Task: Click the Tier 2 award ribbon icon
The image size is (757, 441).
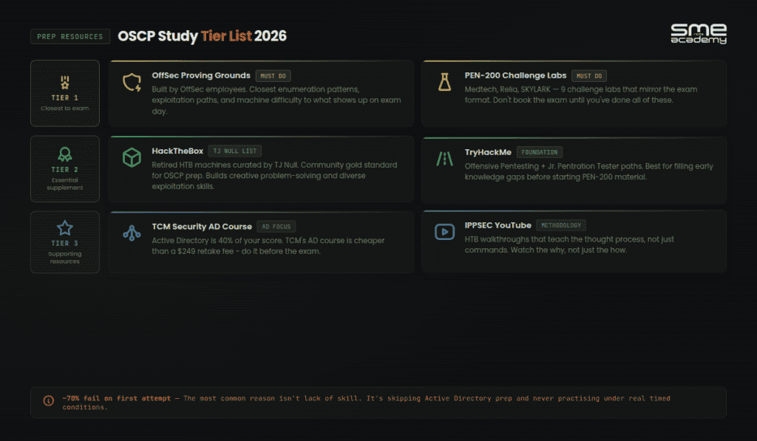Action: pyautogui.click(x=65, y=154)
